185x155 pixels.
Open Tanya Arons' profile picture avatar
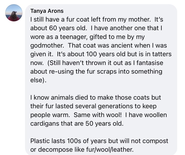[x=14, y=13]
